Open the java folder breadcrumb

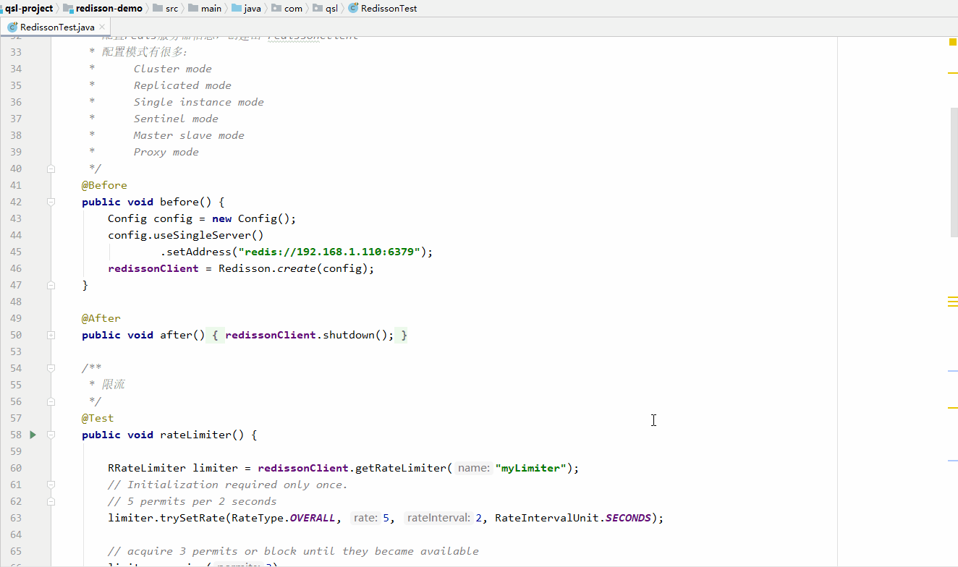(247, 9)
